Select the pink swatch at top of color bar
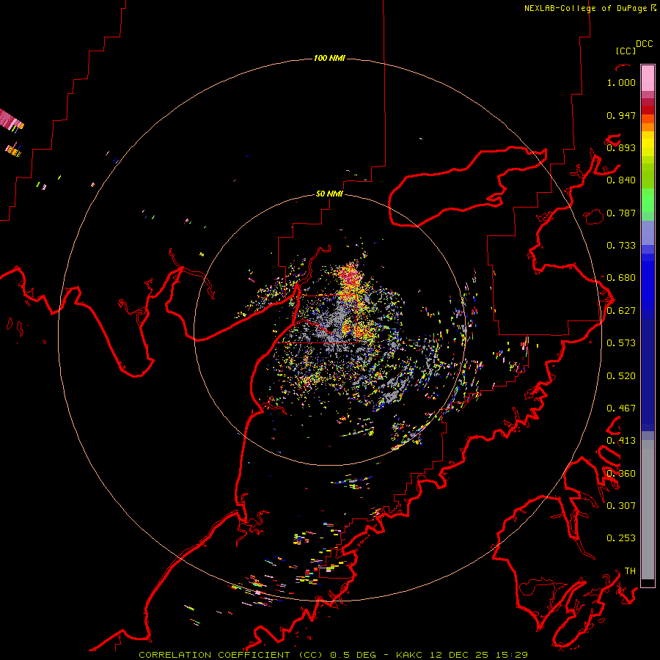660x660 pixels. pos(648,78)
